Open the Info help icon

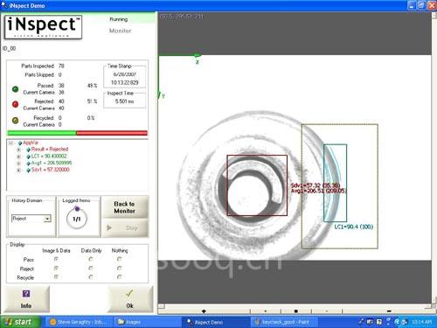coord(26,294)
